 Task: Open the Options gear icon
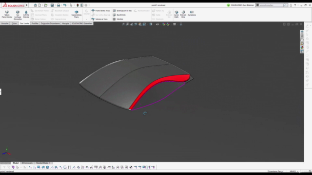point(86,5)
